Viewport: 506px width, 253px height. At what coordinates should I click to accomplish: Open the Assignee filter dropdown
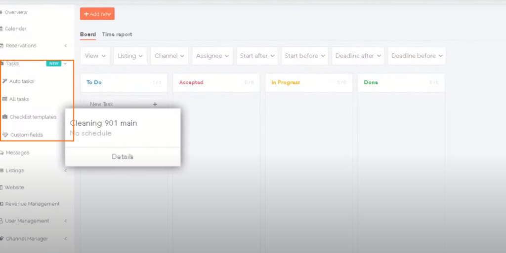click(x=212, y=56)
